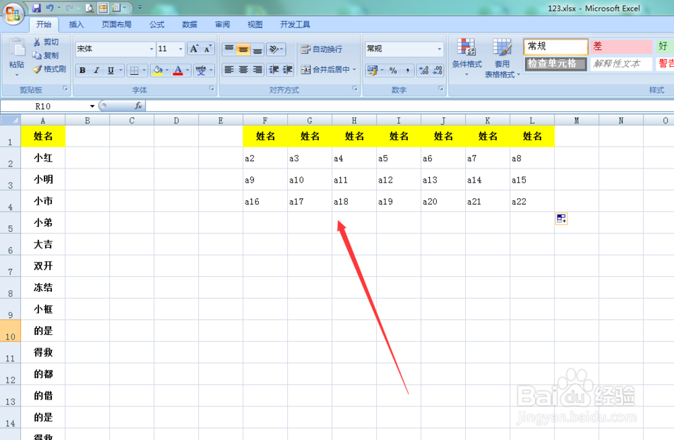Screen dimensions: 674x440
Task: Copy selection with the 复制 icon
Action: point(37,55)
